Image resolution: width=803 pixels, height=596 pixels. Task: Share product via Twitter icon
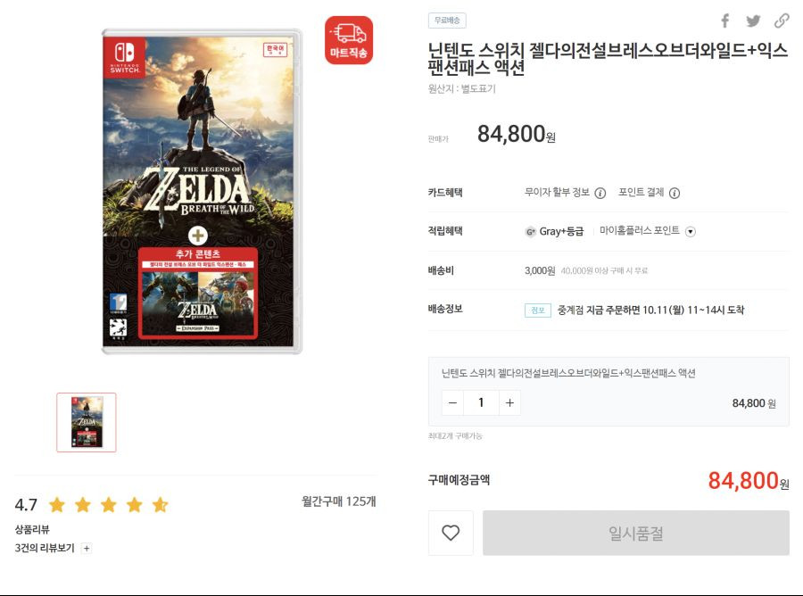tap(753, 21)
